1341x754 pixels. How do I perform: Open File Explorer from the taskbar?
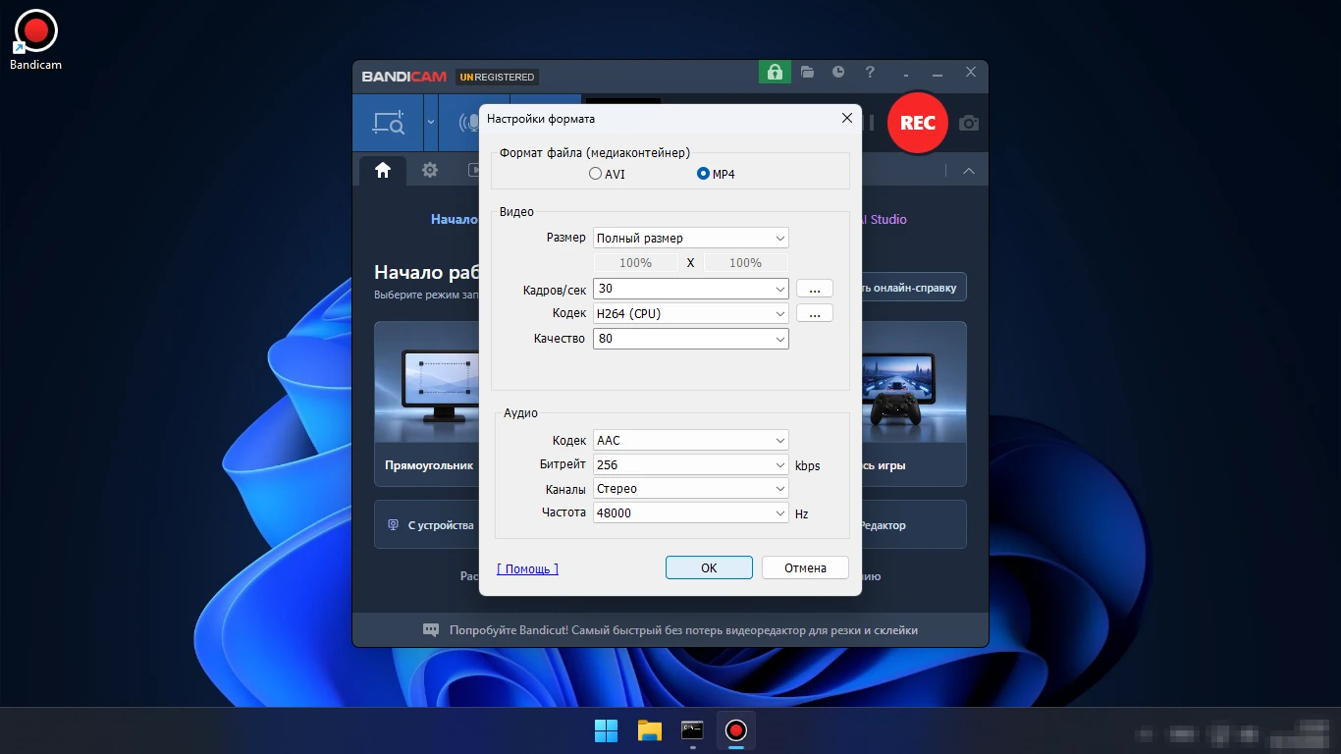[x=650, y=730]
